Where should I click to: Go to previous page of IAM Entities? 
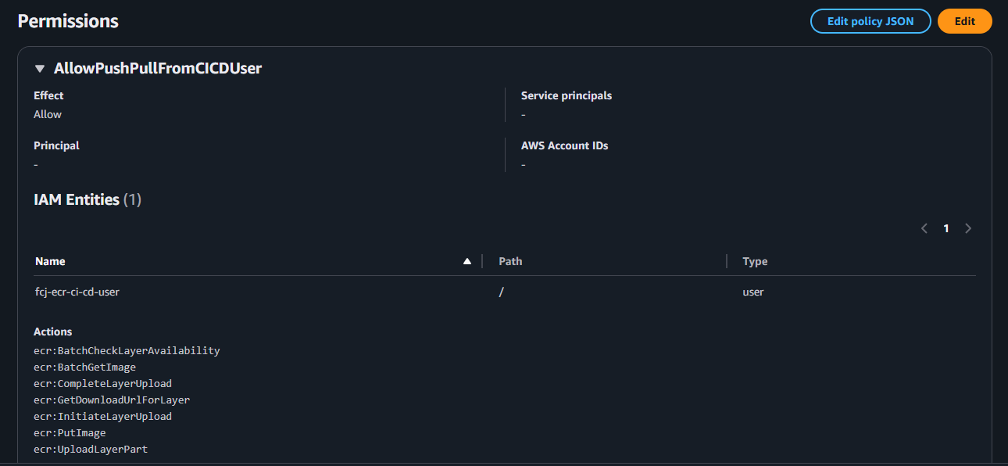point(924,228)
